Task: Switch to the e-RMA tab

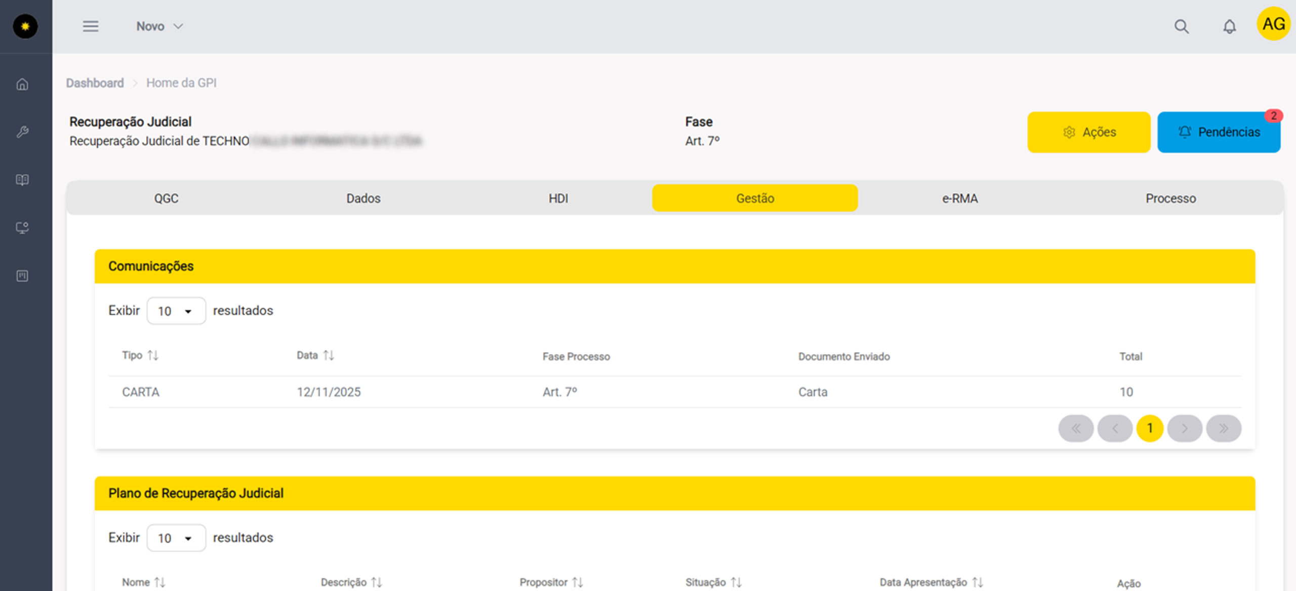Action: pyautogui.click(x=960, y=198)
